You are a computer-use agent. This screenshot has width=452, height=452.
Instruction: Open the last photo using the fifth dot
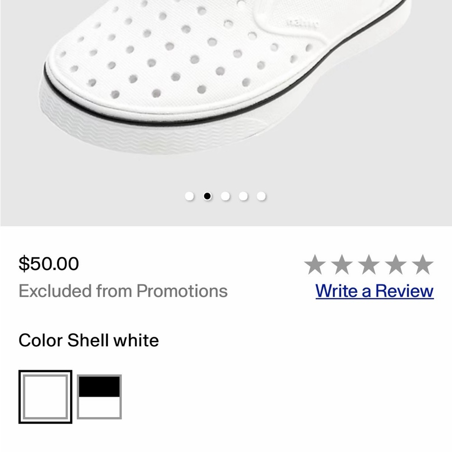tap(261, 196)
